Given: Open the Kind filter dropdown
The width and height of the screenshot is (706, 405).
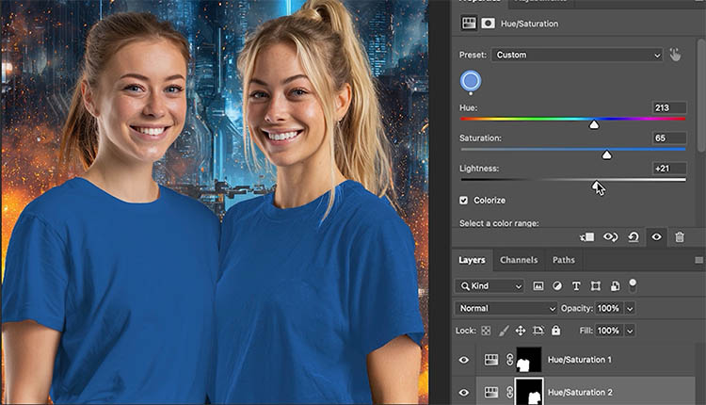Looking at the screenshot, I should pyautogui.click(x=489, y=286).
